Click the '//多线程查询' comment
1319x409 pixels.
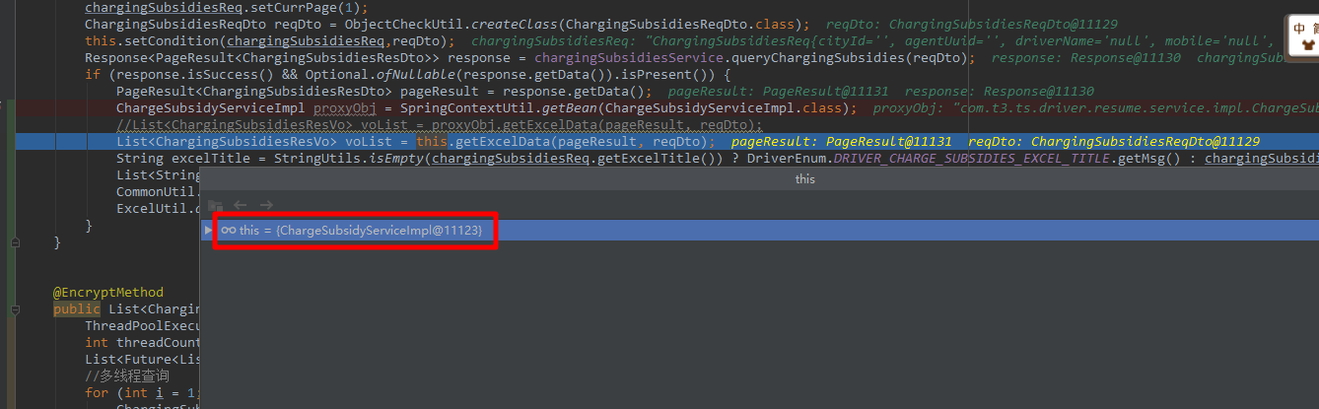tap(127, 376)
